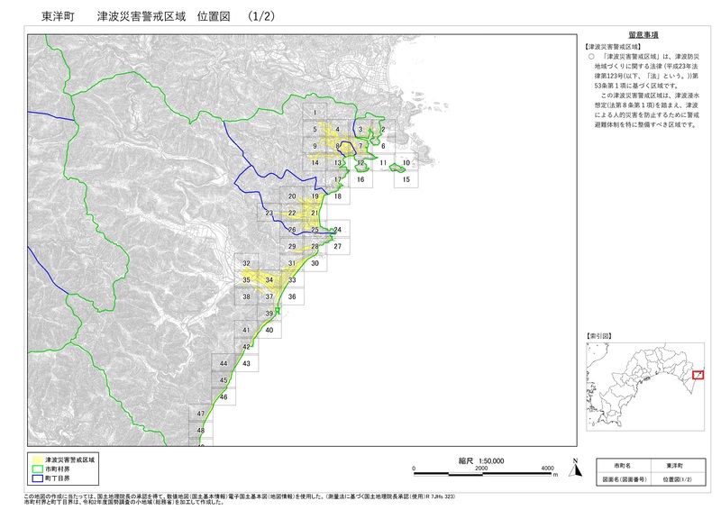Select the green 市町村界 legend line
The width and height of the screenshot is (721, 510).
(39, 469)
